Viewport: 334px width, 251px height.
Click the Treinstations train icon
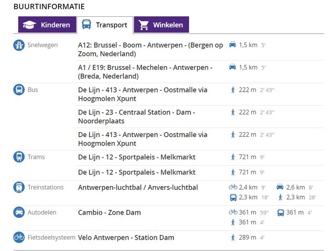coord(19,187)
